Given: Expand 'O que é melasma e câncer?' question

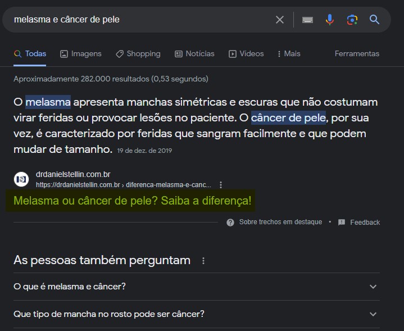Looking at the screenshot, I should 196,287.
